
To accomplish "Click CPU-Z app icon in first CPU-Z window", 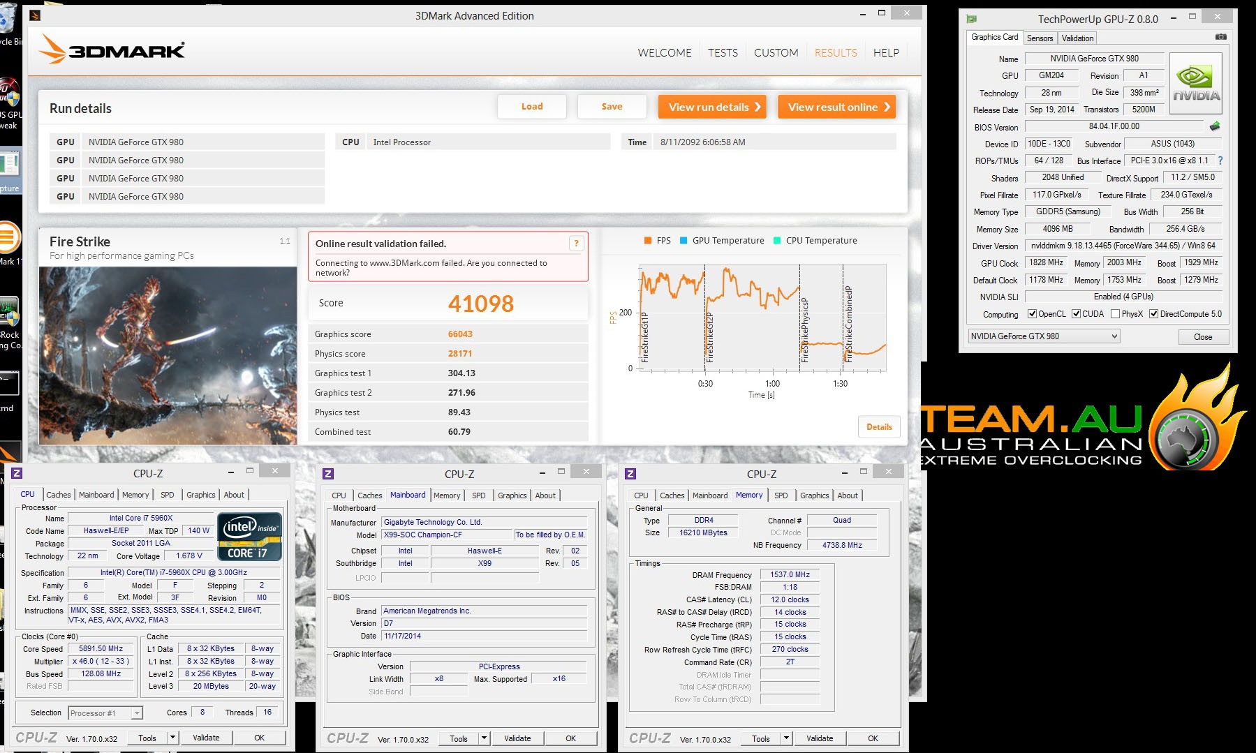I will click(x=17, y=472).
